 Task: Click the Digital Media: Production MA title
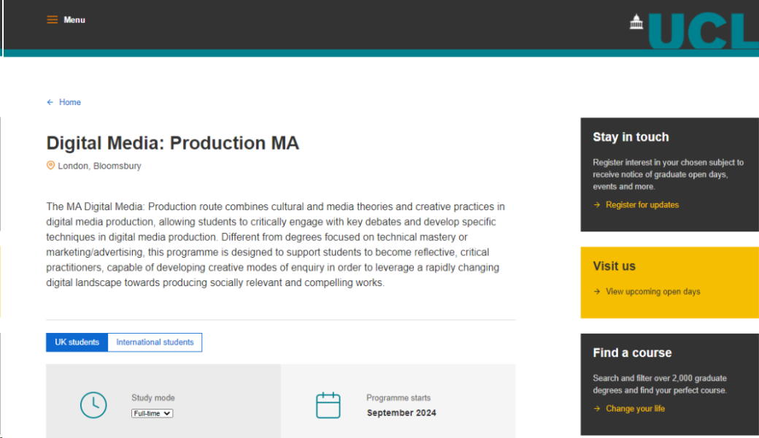point(173,143)
